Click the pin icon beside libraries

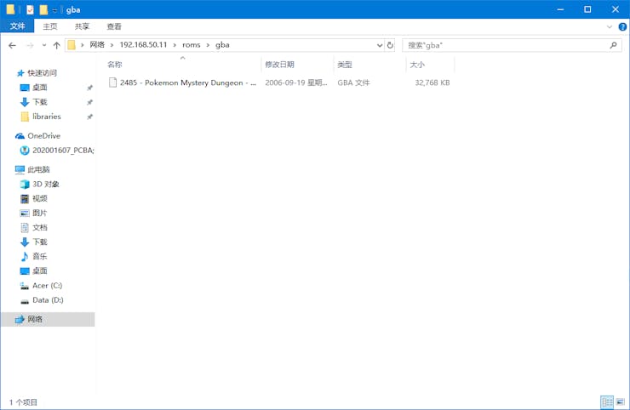(89, 117)
